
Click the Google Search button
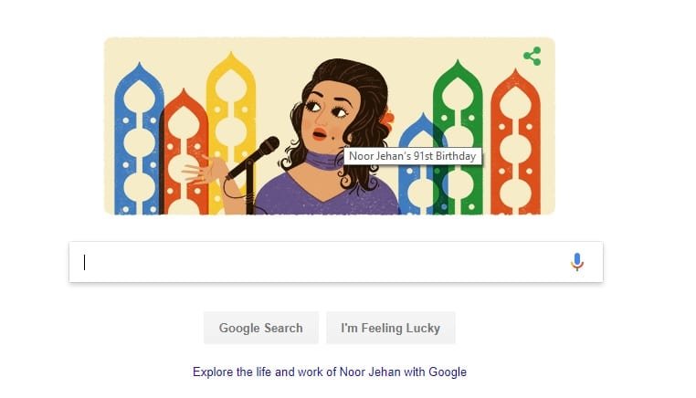tap(261, 328)
